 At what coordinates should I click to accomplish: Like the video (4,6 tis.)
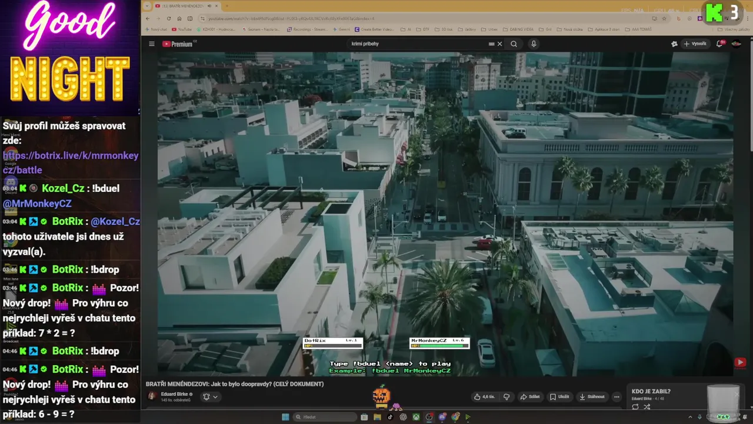point(485,397)
